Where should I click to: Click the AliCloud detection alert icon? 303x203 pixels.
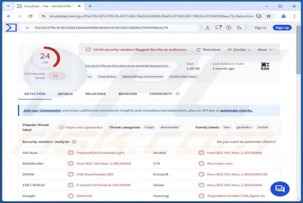pos(70,153)
